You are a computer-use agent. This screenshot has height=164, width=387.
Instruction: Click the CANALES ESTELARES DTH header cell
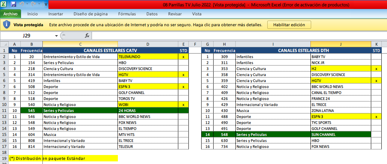(303, 51)
